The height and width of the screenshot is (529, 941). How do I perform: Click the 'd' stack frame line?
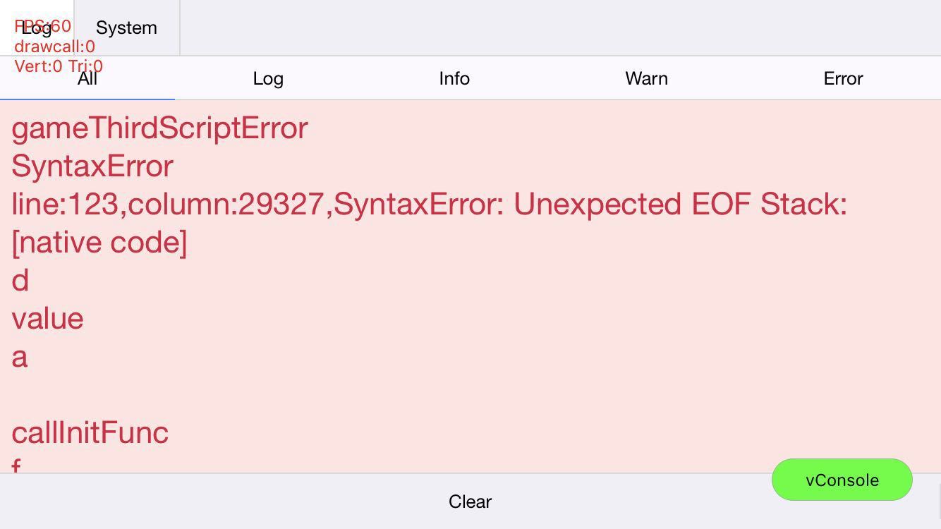tap(20, 281)
